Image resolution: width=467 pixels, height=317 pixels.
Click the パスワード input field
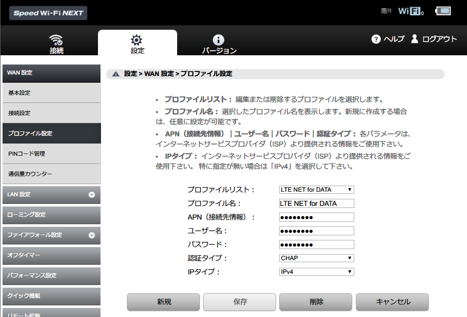(317, 244)
